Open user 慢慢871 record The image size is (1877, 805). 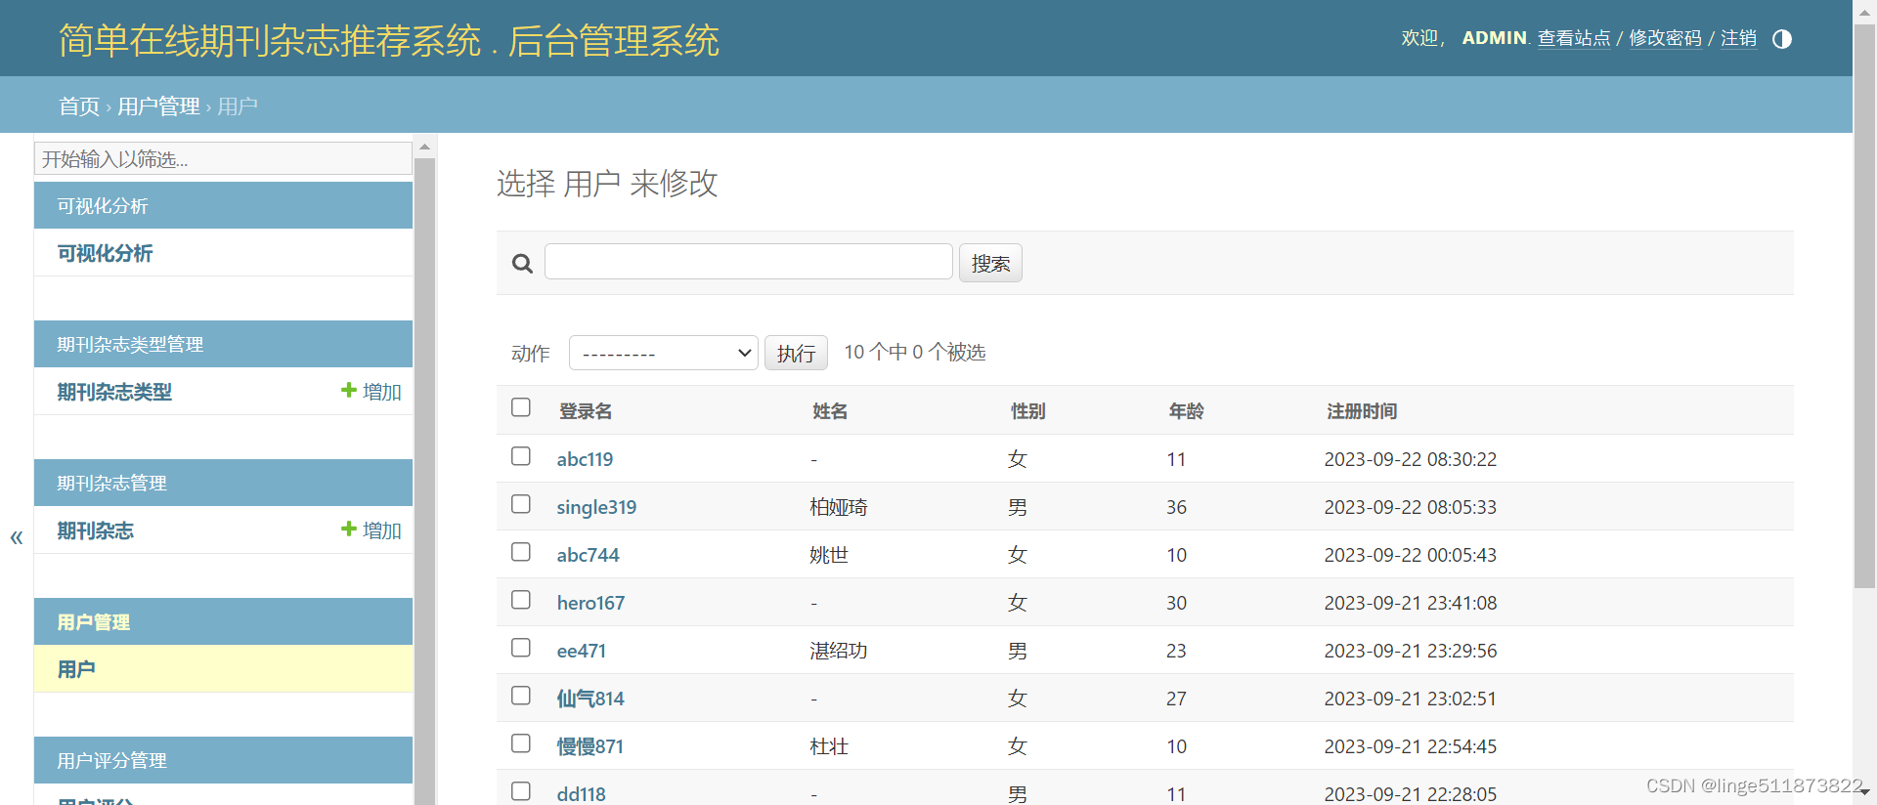click(589, 746)
